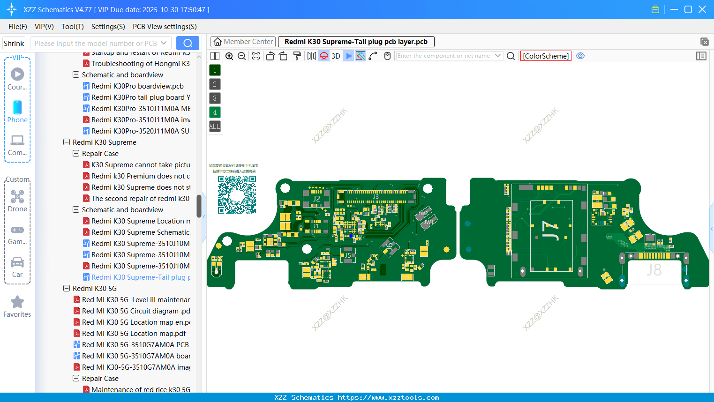Toggle the split view icon in PCB toolbar
Screen dimensions: 714x402
point(215,56)
